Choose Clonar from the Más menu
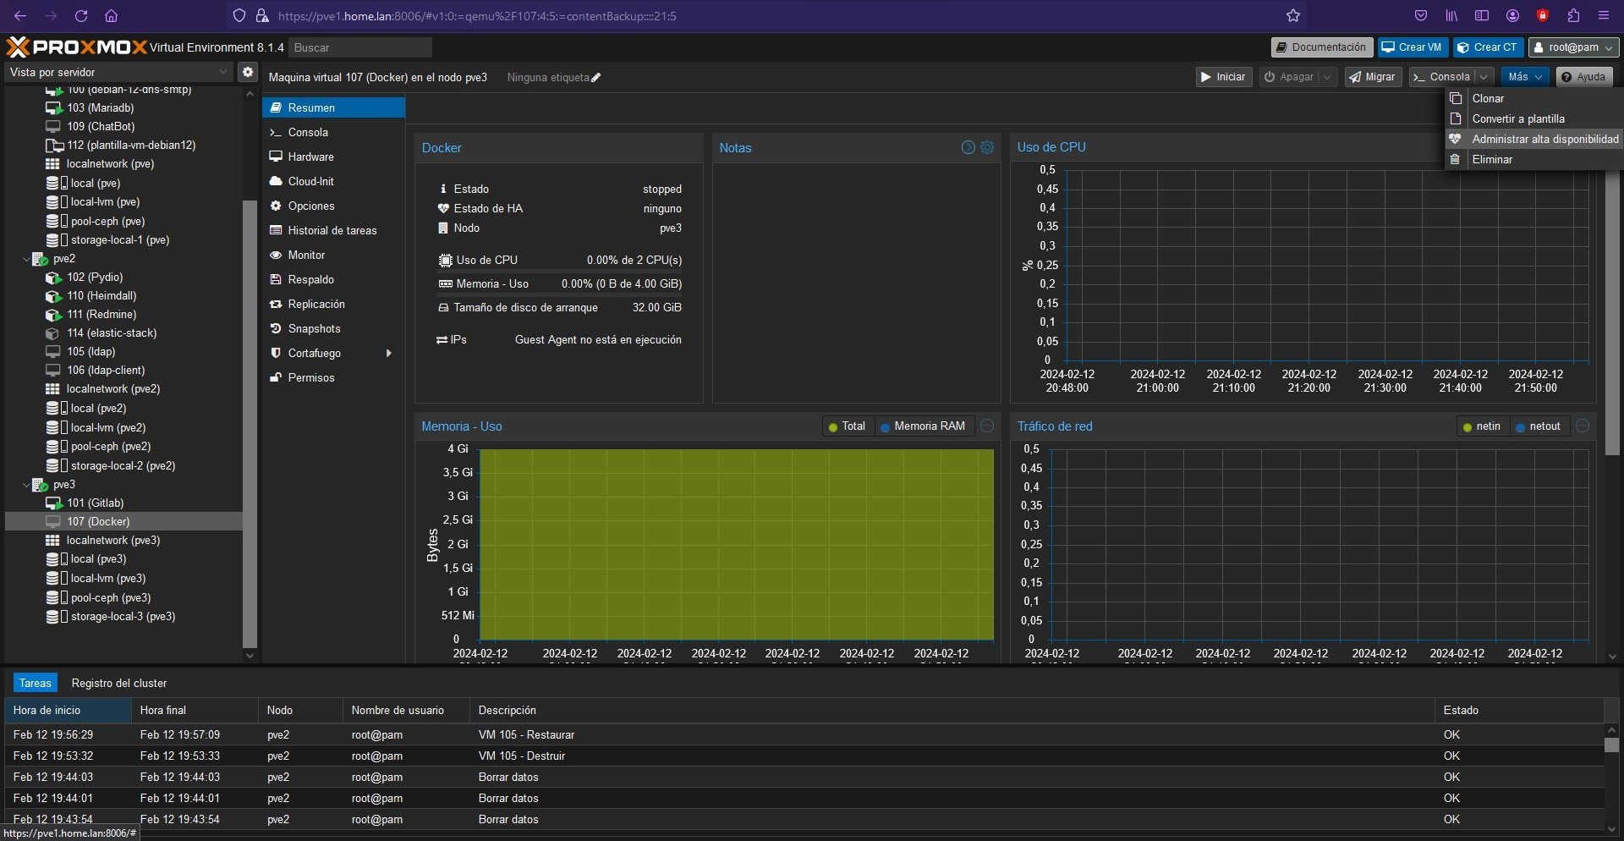 tap(1533, 98)
